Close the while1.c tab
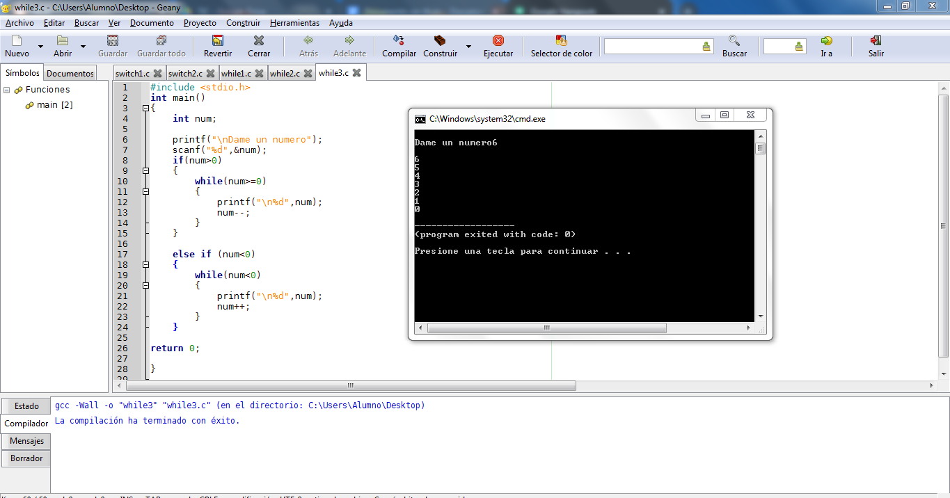 click(260, 73)
